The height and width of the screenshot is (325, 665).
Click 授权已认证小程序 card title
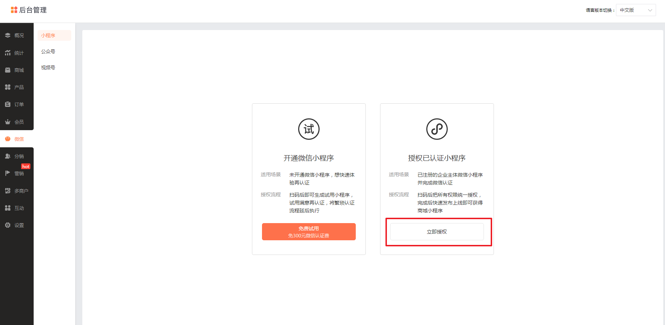tap(437, 158)
